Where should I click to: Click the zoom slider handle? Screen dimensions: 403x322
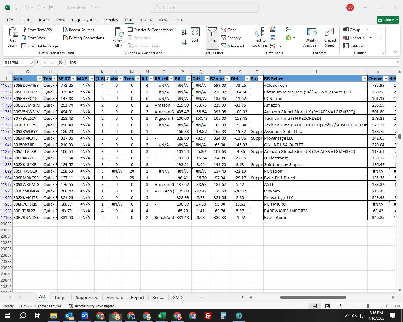tap(368, 306)
